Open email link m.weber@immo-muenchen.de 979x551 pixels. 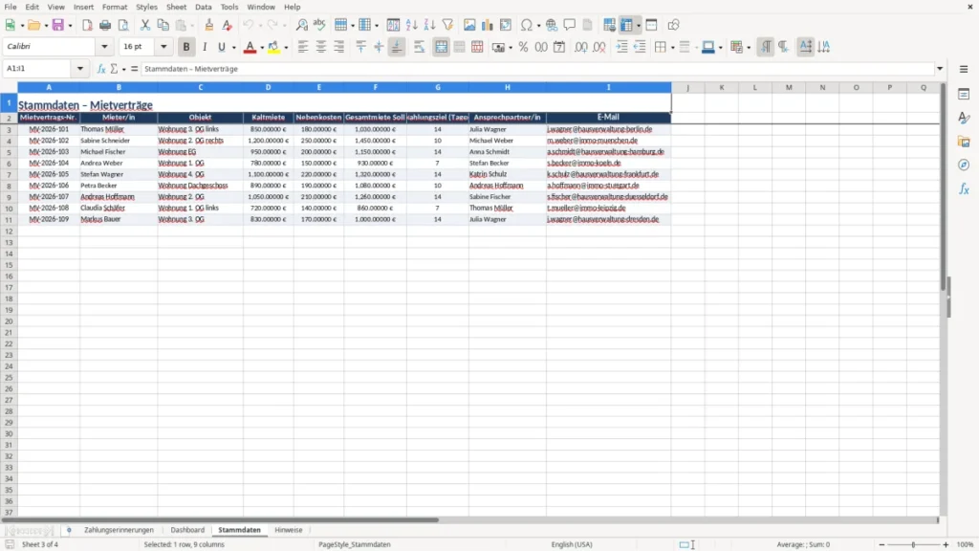click(592, 141)
